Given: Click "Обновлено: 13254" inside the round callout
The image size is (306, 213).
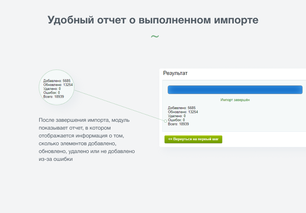Looking at the screenshot, I should point(58,85).
